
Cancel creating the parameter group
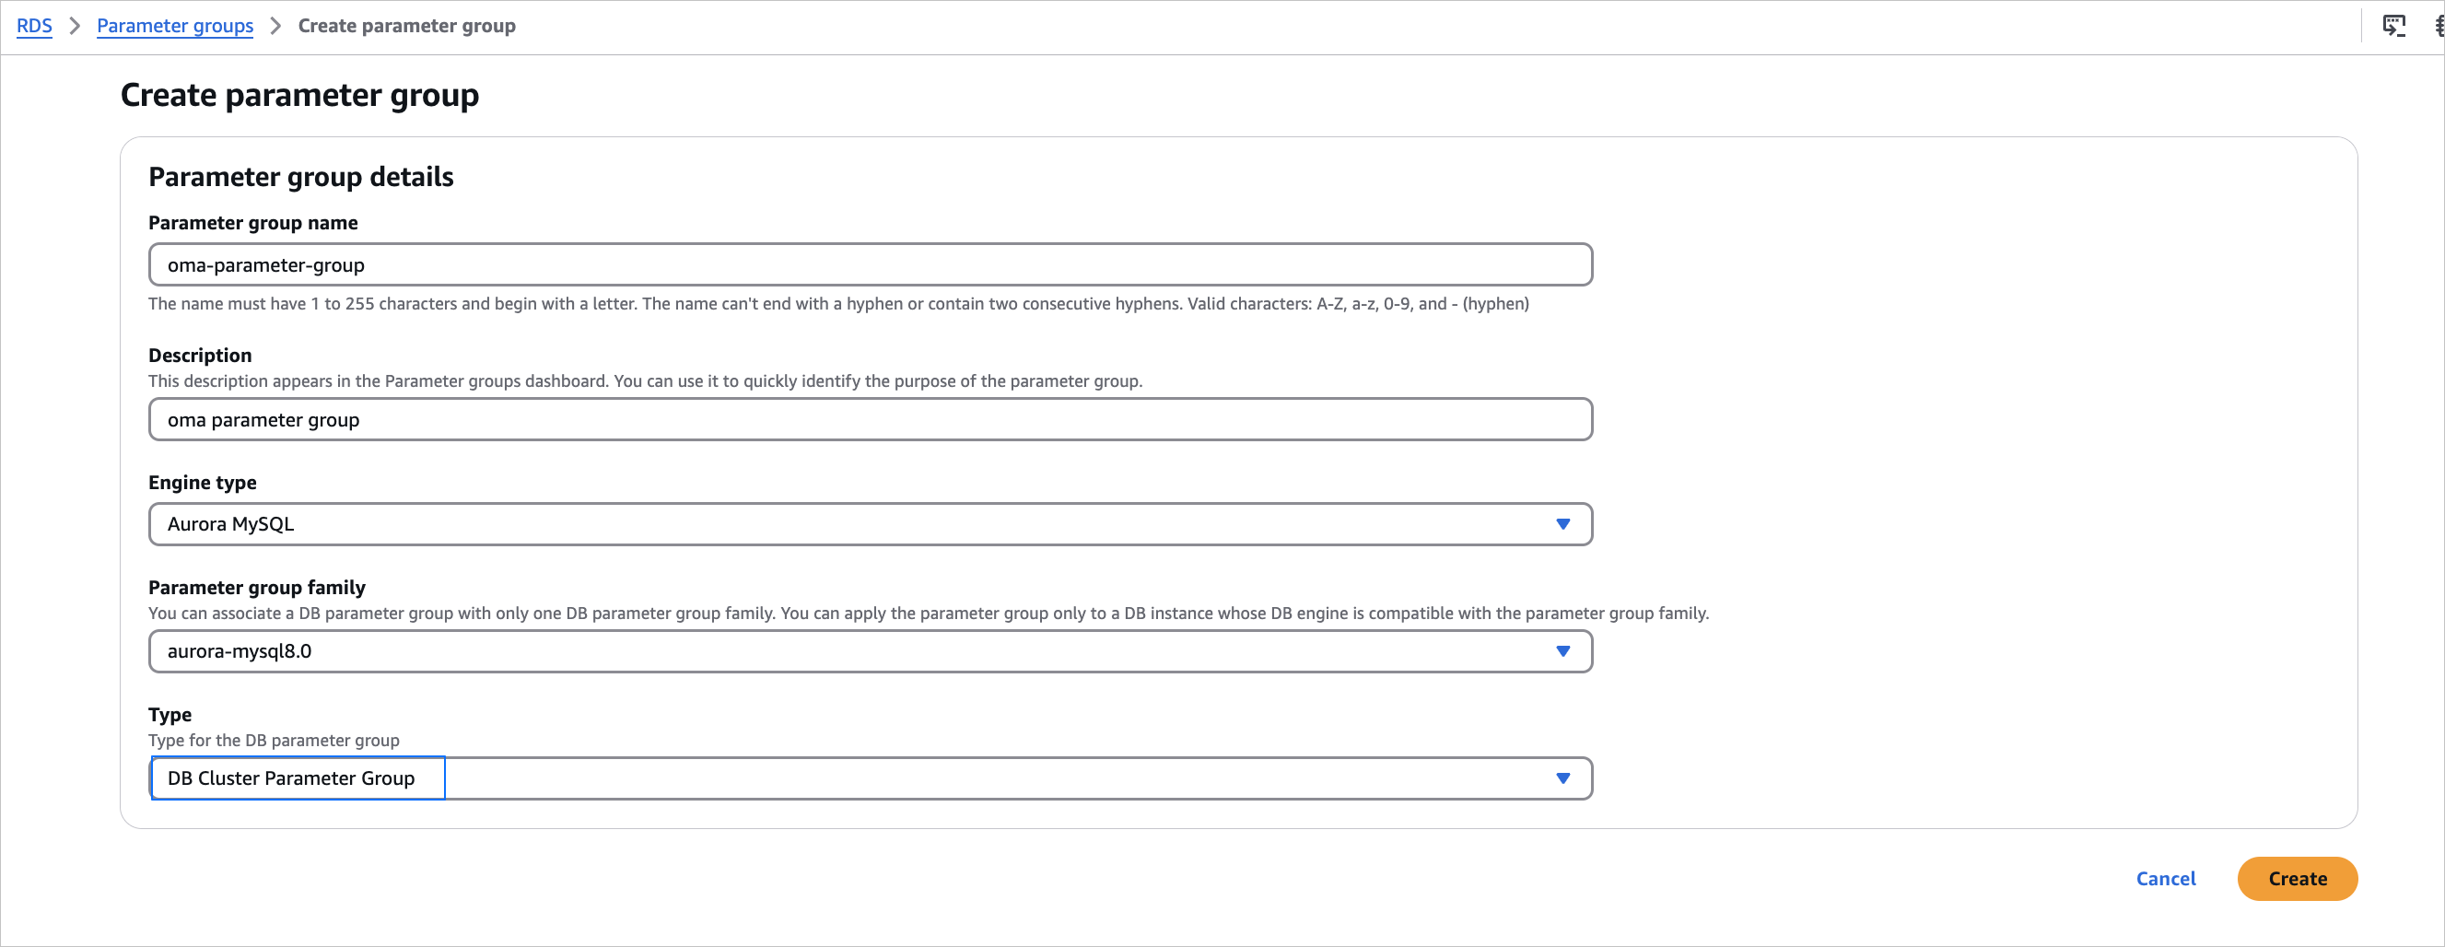click(x=2165, y=879)
